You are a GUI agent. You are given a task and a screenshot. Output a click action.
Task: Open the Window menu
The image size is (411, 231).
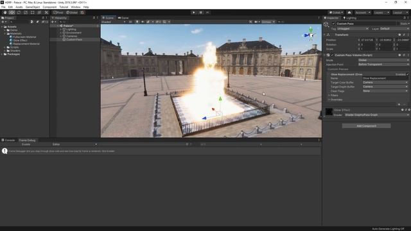(x=76, y=7)
